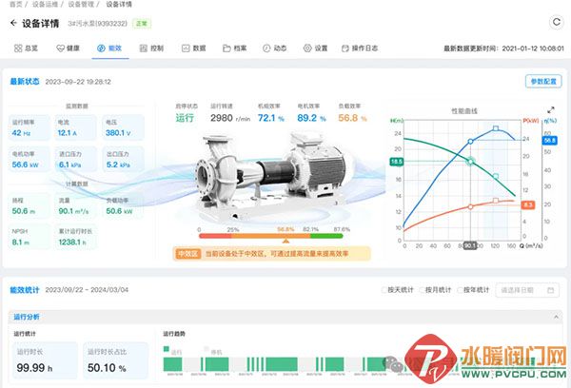Click the 1238.1 h cumulative runtime value
The image size is (571, 388).
pos(72,242)
